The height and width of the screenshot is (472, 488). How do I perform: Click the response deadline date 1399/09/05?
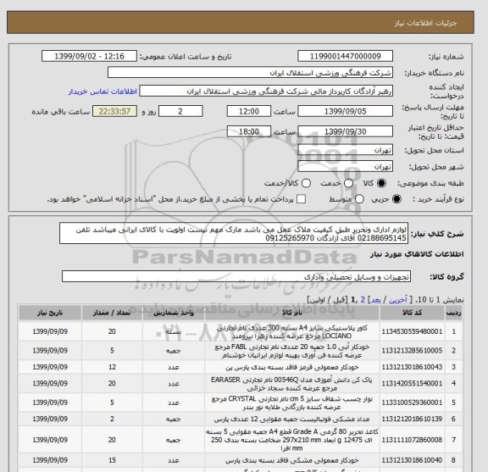click(x=345, y=112)
